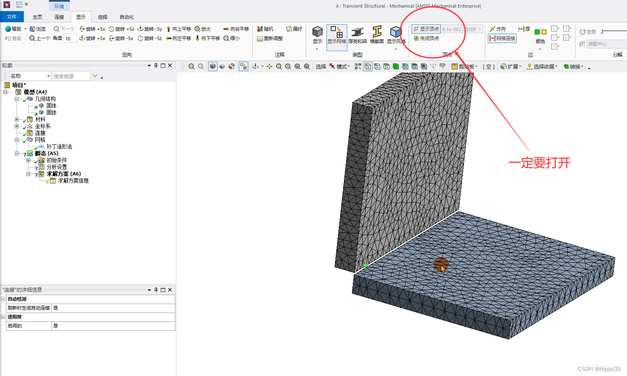
Task: Toggle 网格连接 mesh connection
Action: (502, 38)
